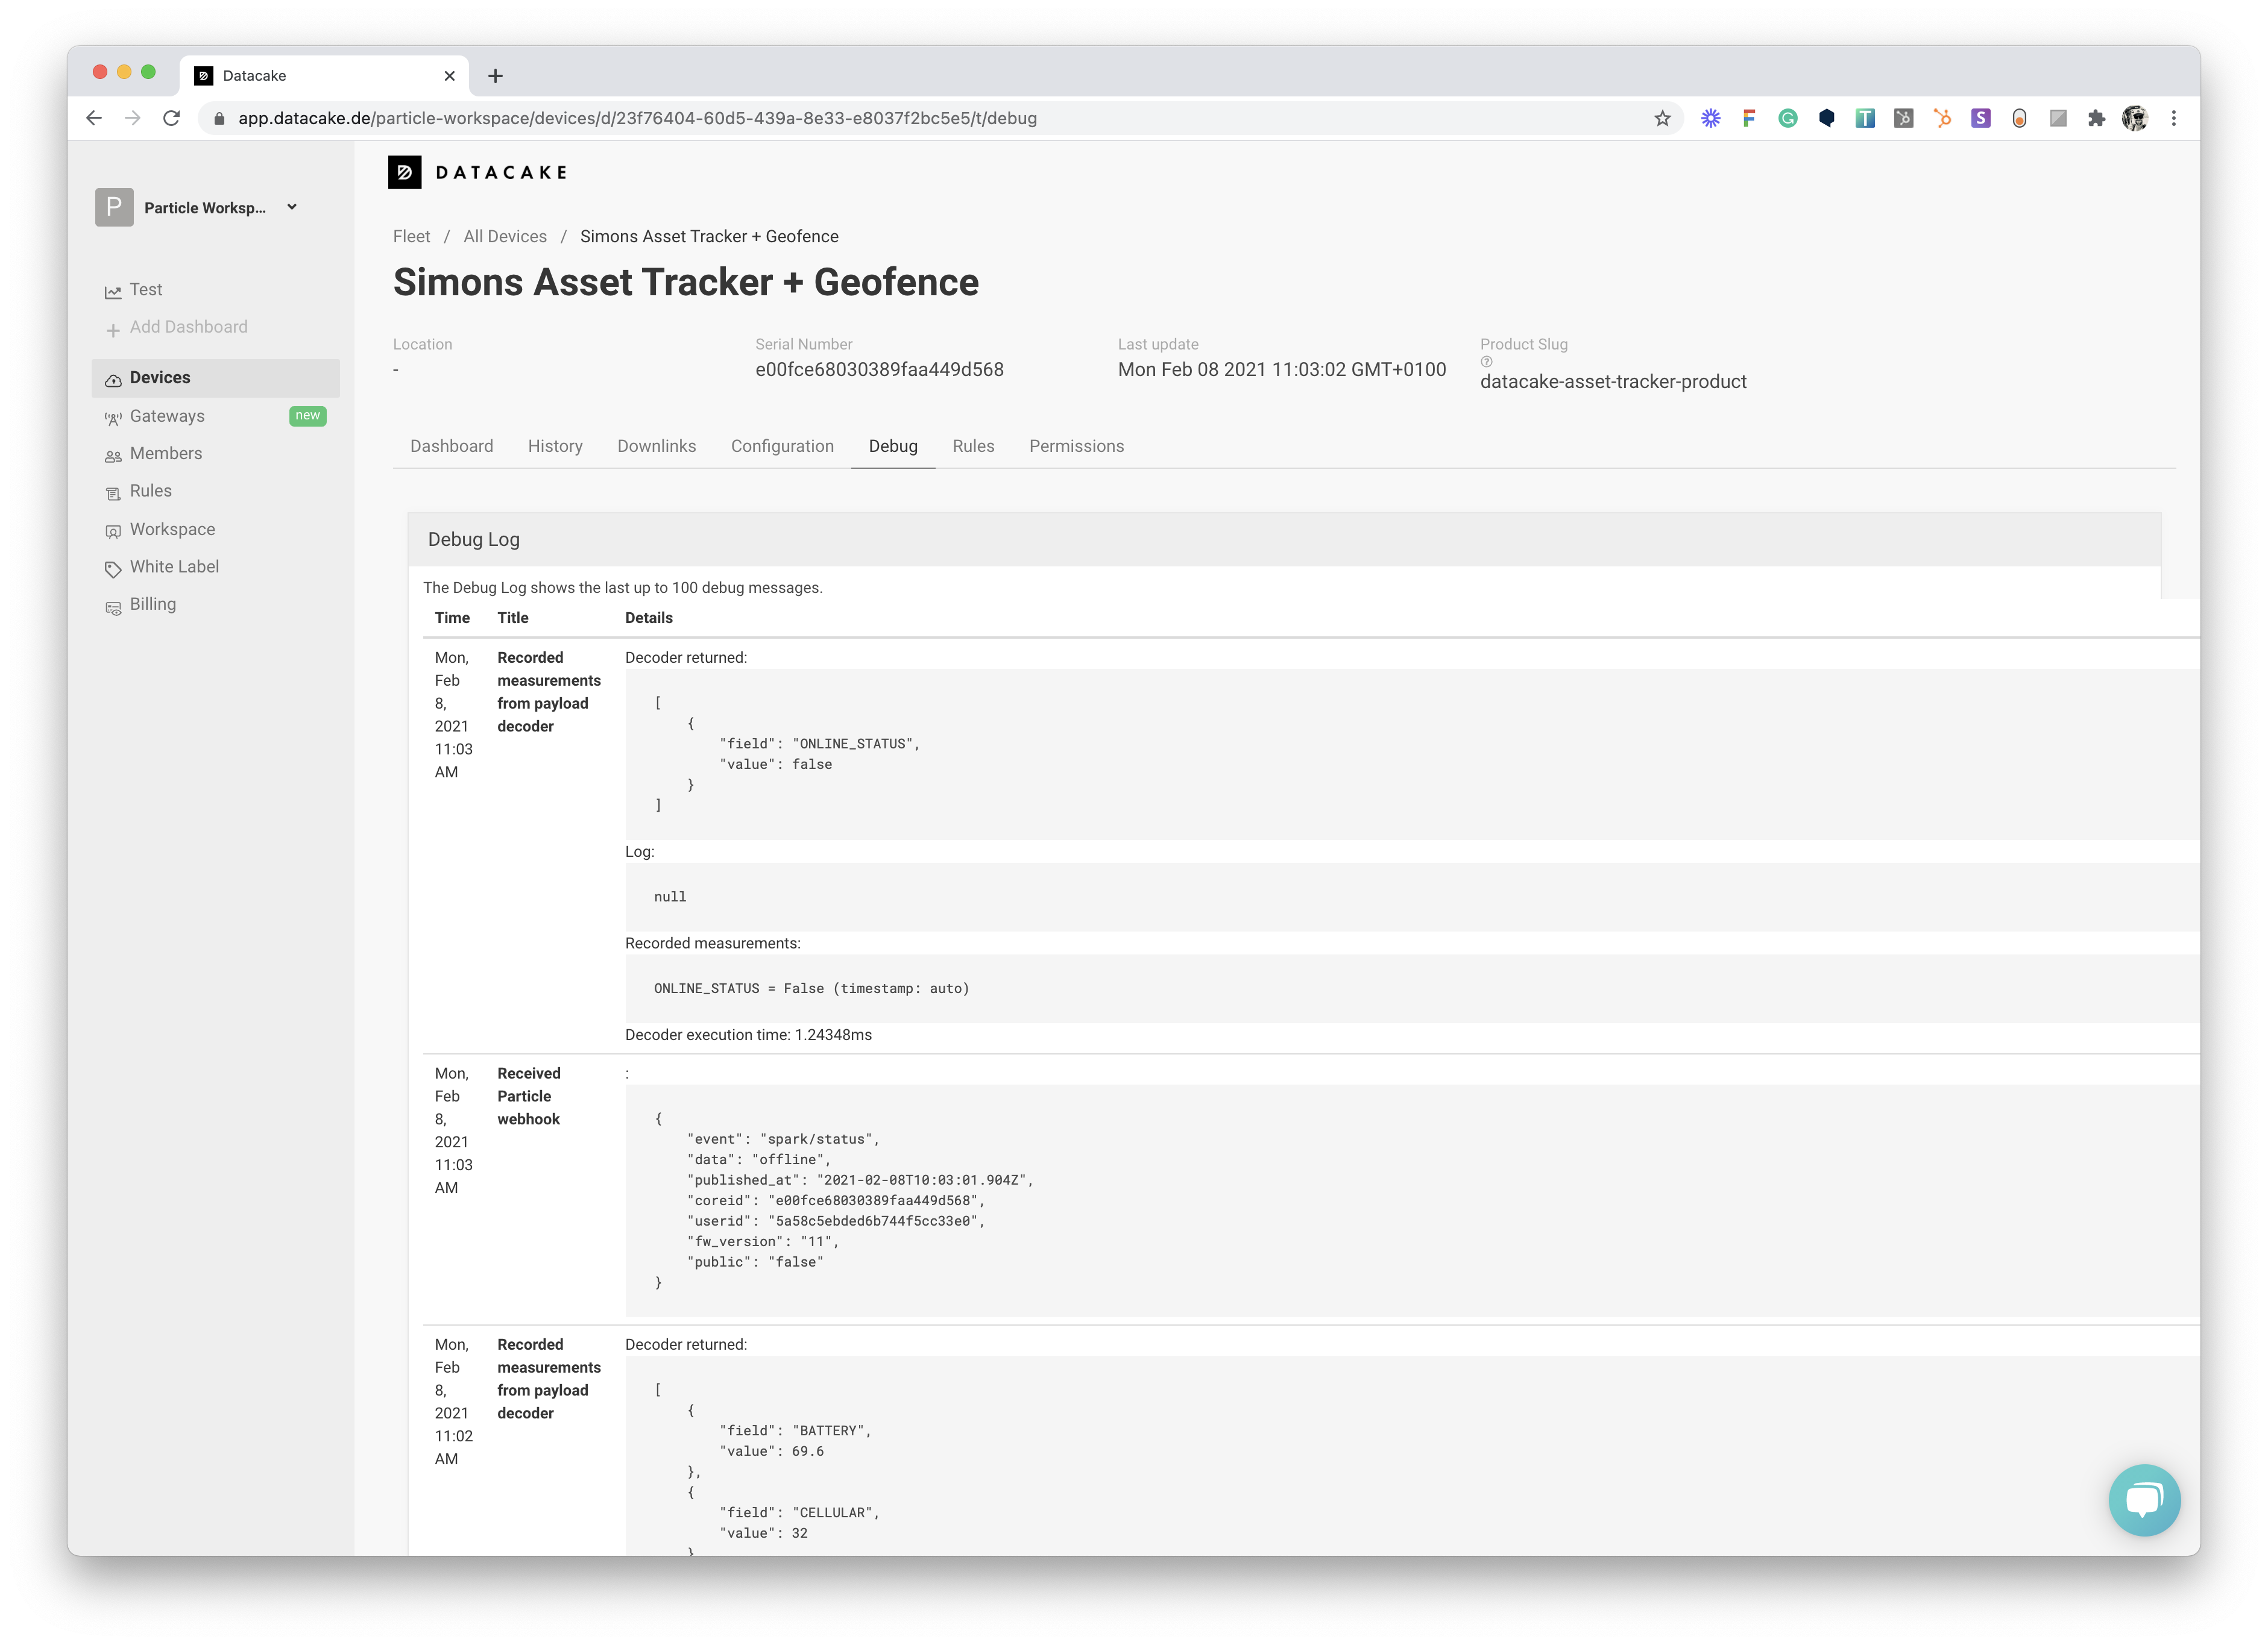Switch to the History tab
The image size is (2268, 1645).
[x=555, y=446]
